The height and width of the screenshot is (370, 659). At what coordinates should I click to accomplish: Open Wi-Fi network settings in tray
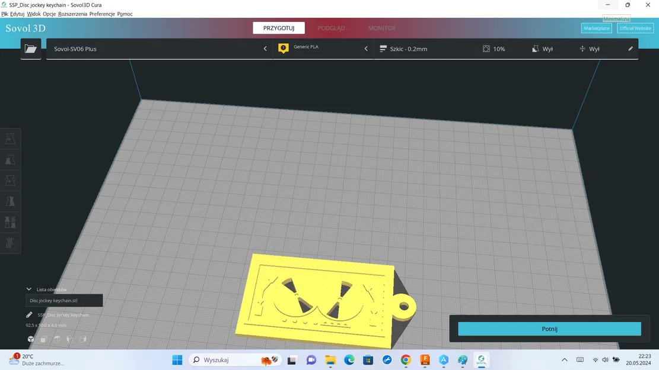[x=595, y=360]
